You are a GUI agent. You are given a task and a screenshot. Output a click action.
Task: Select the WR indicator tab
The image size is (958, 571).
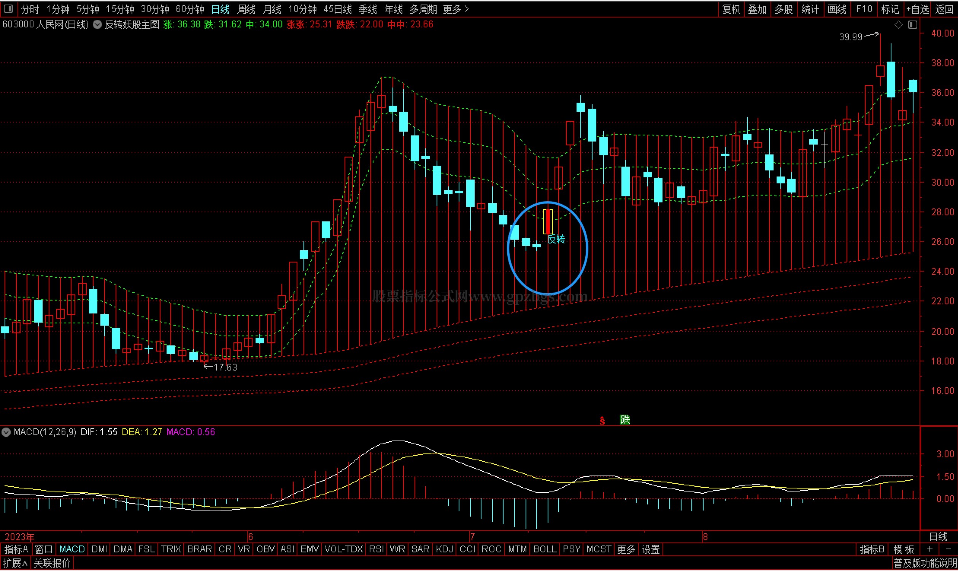point(397,550)
